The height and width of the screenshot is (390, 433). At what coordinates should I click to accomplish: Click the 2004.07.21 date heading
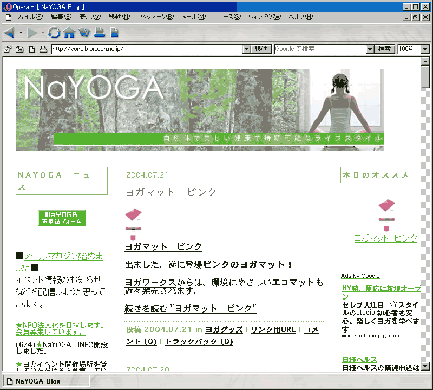[147, 175]
